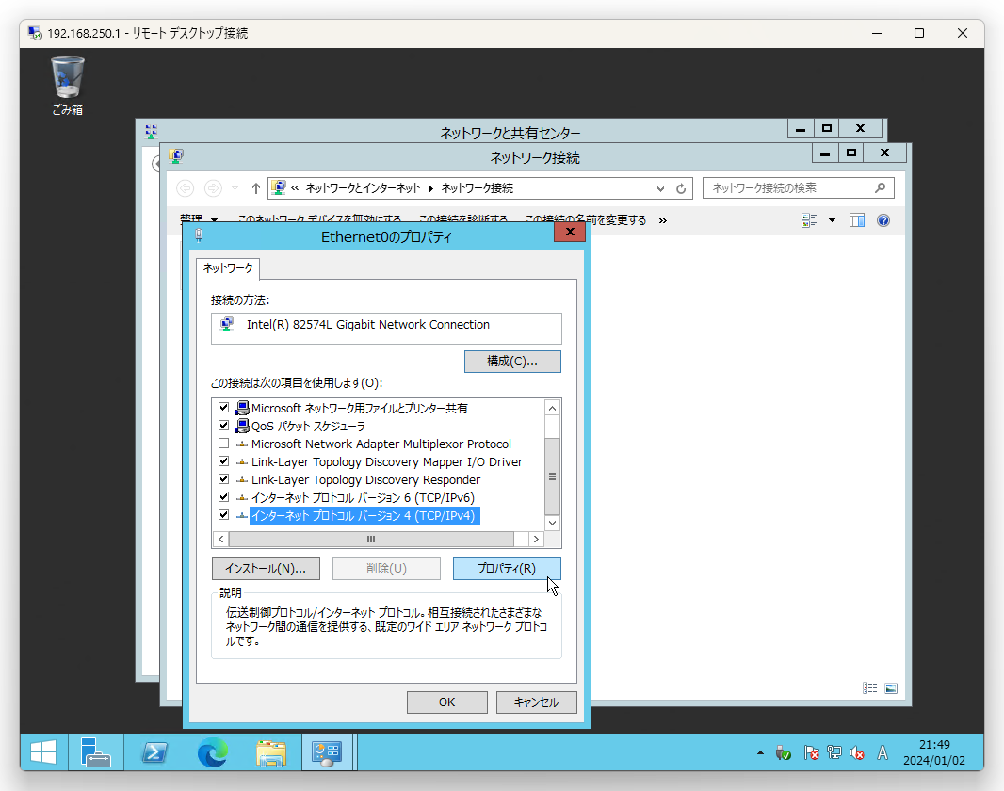Toggle the preview pane icon in ネットワーク接続

857,220
